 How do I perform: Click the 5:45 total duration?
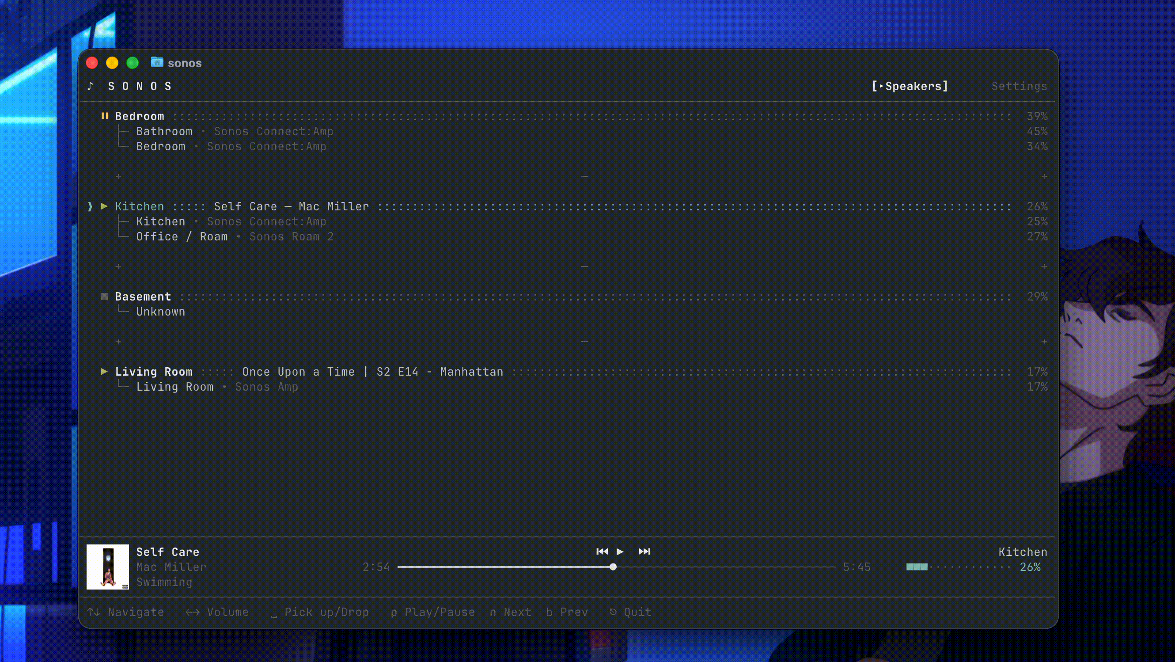tap(857, 567)
